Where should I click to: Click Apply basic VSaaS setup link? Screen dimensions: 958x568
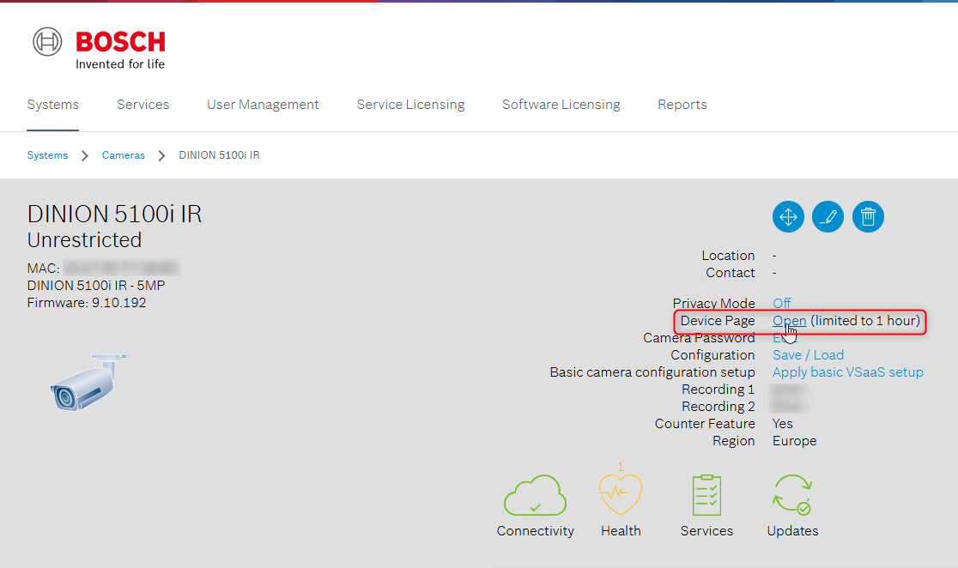[x=847, y=372]
